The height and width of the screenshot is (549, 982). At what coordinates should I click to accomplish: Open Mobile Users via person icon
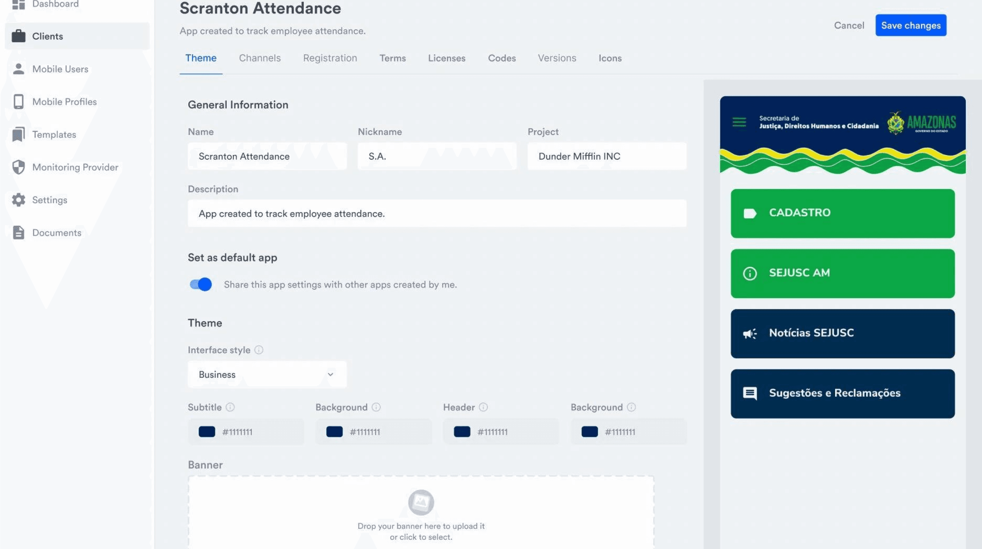coord(18,69)
